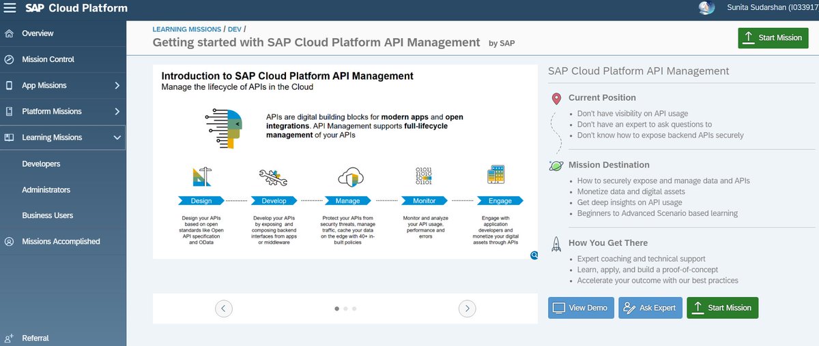Image resolution: width=819 pixels, height=346 pixels.
Task: Click the Current Position map pin icon
Action: click(557, 98)
